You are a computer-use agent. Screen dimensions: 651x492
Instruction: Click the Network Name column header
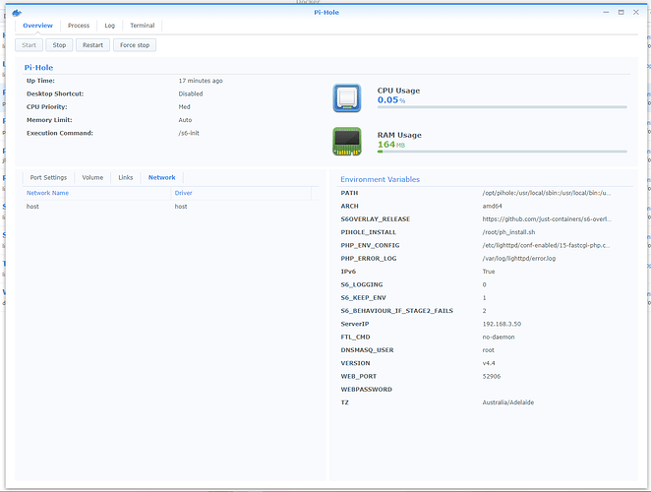click(47, 193)
